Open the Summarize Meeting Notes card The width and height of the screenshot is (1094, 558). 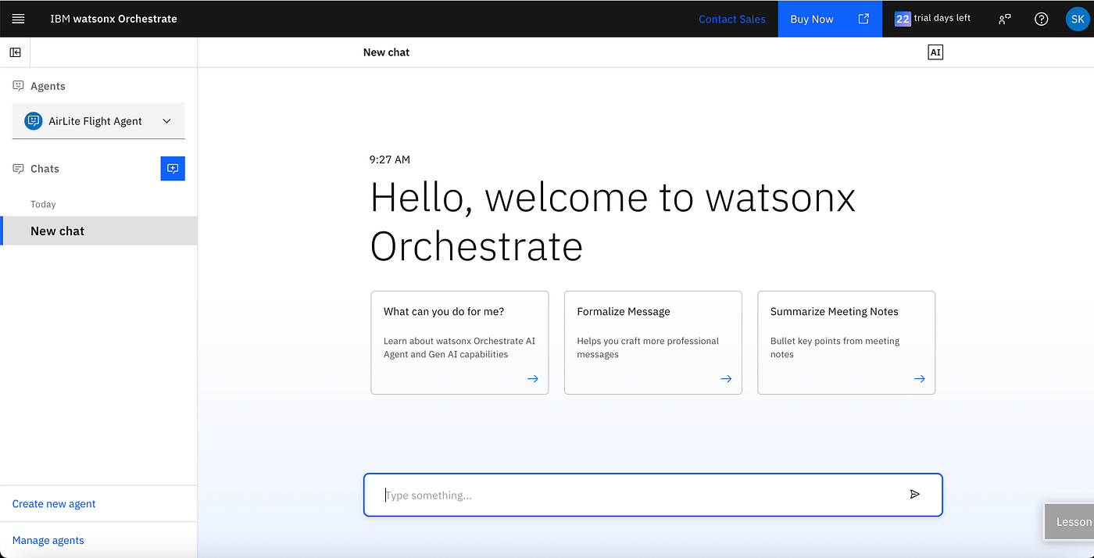tap(846, 342)
